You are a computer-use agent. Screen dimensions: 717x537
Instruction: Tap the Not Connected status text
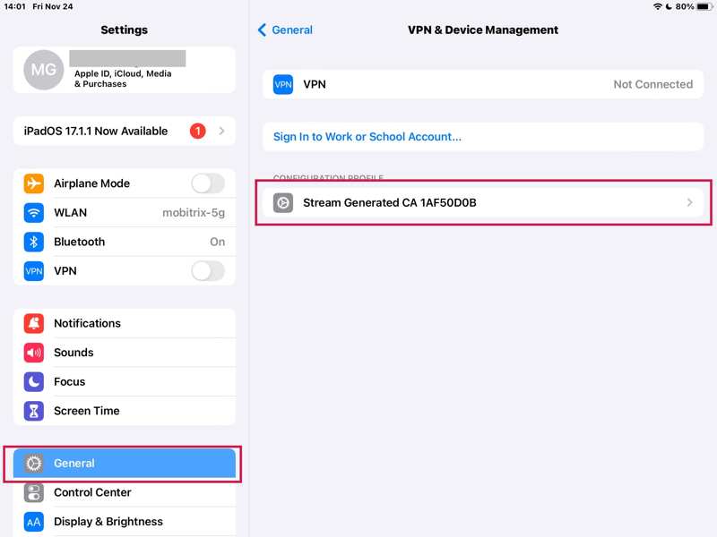pos(653,84)
